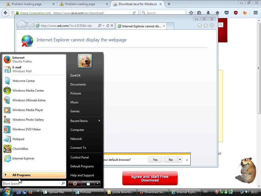Launch Windows DVD Maker
Image resolution: width=261 pixels, height=196 pixels.
34,129
